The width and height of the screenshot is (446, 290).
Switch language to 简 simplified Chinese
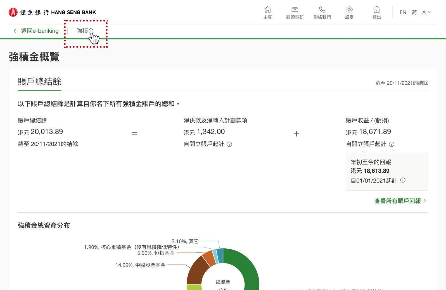pyautogui.click(x=414, y=12)
